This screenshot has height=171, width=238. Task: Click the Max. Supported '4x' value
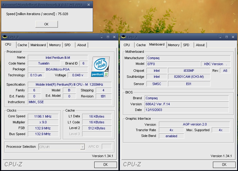point(221,130)
